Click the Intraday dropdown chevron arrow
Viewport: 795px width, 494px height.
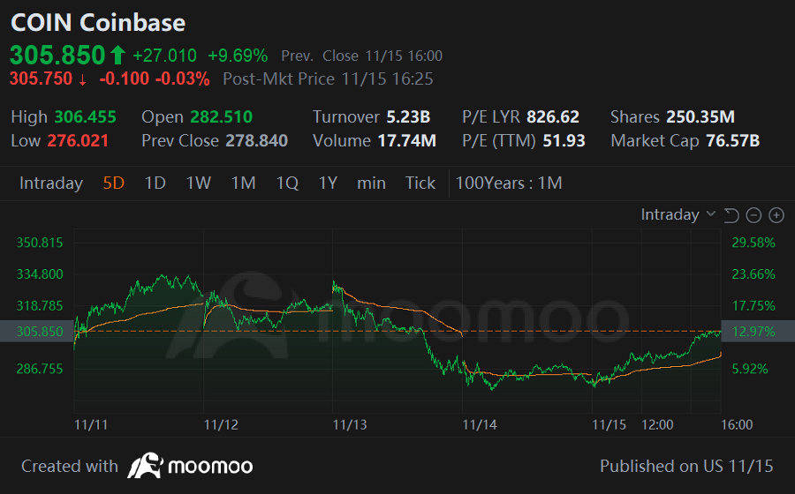click(x=711, y=214)
